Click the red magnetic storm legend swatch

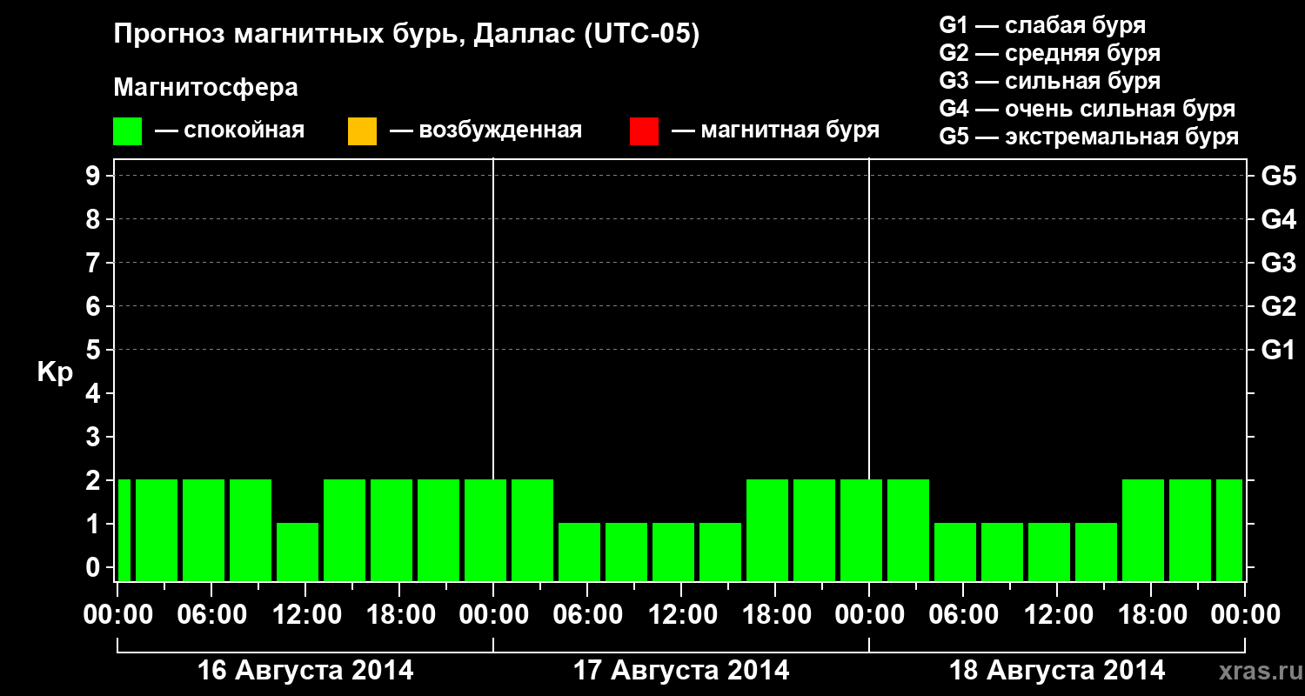644,131
